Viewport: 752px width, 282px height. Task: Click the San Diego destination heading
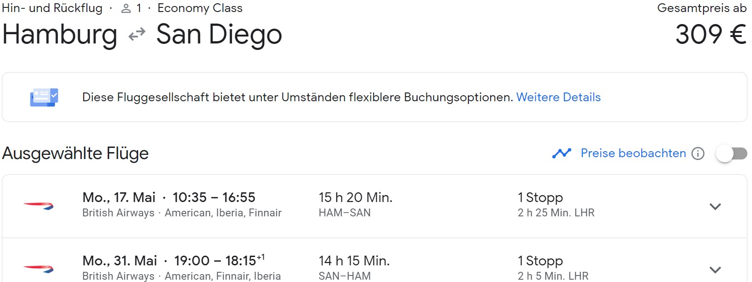point(219,35)
